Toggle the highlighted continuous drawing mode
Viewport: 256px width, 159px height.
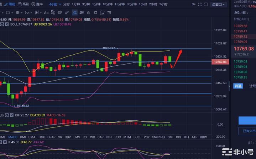[75, 12]
